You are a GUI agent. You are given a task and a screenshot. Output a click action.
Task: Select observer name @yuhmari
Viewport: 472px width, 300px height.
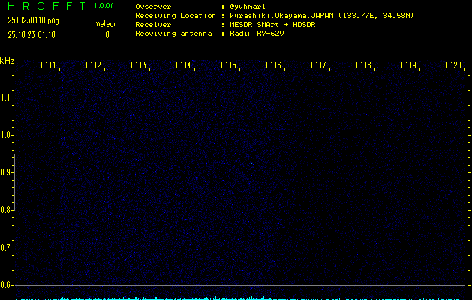click(248, 7)
